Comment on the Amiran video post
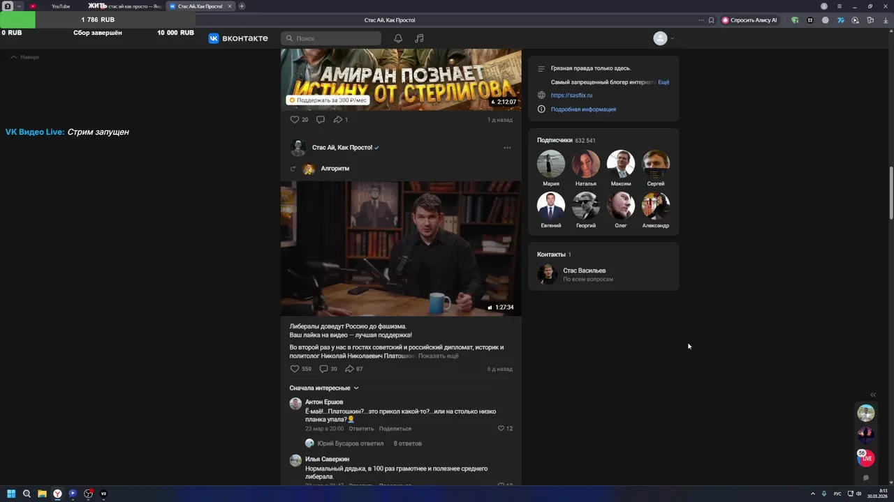Viewport: 894px width, 502px height. (321, 119)
